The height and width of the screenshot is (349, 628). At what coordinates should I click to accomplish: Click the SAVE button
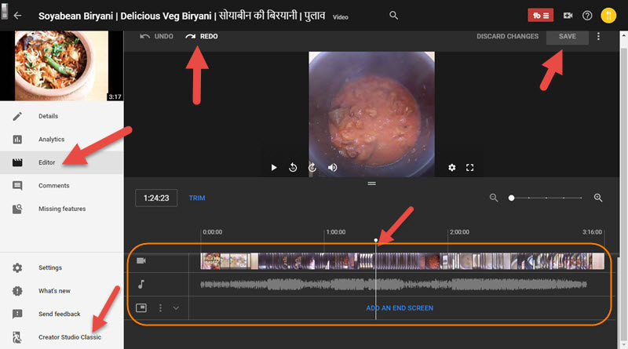point(567,36)
